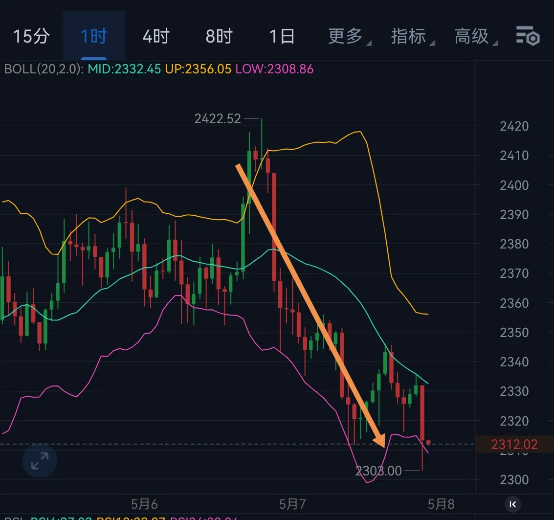Open the 高级 advanced dropdown

(475, 36)
